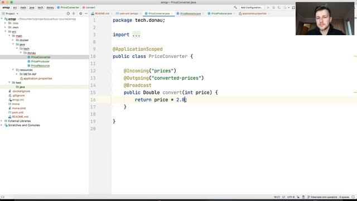Click the Debug bug icon in toolbar

pos(274,7)
